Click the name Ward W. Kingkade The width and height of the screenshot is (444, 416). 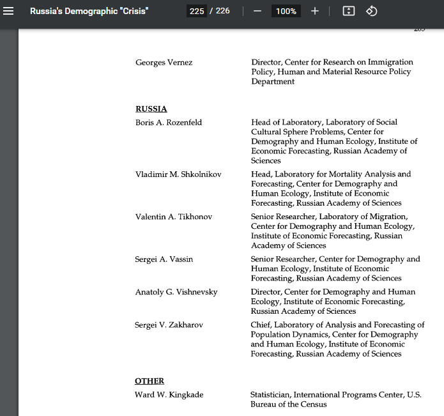coord(169,394)
